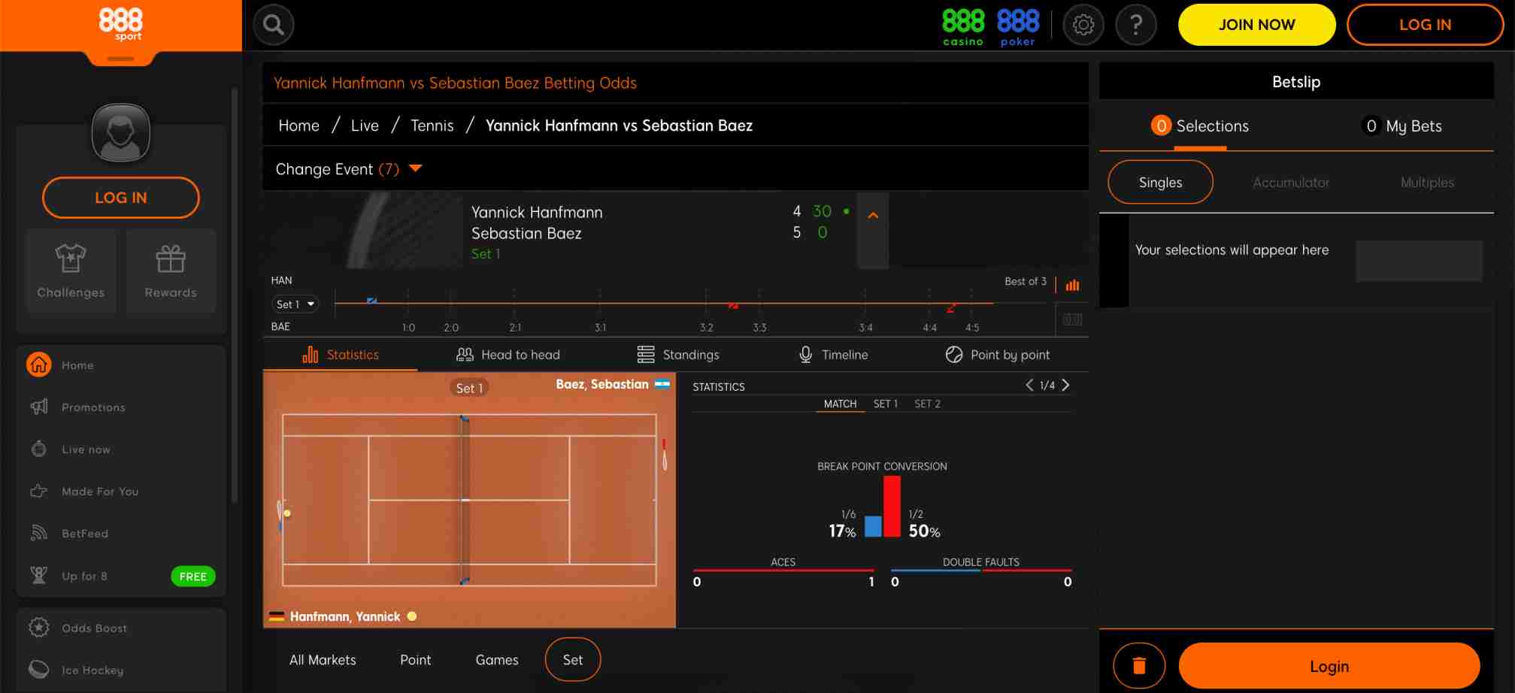Screen dimensions: 1515x693
Task: Select SET 1 statistics tab
Action: [885, 404]
